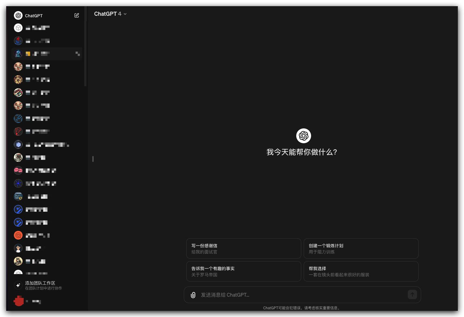The width and height of the screenshot is (464, 317).
Task: Collapse the sidebar using the vertical handle
Action: [x=93, y=159]
